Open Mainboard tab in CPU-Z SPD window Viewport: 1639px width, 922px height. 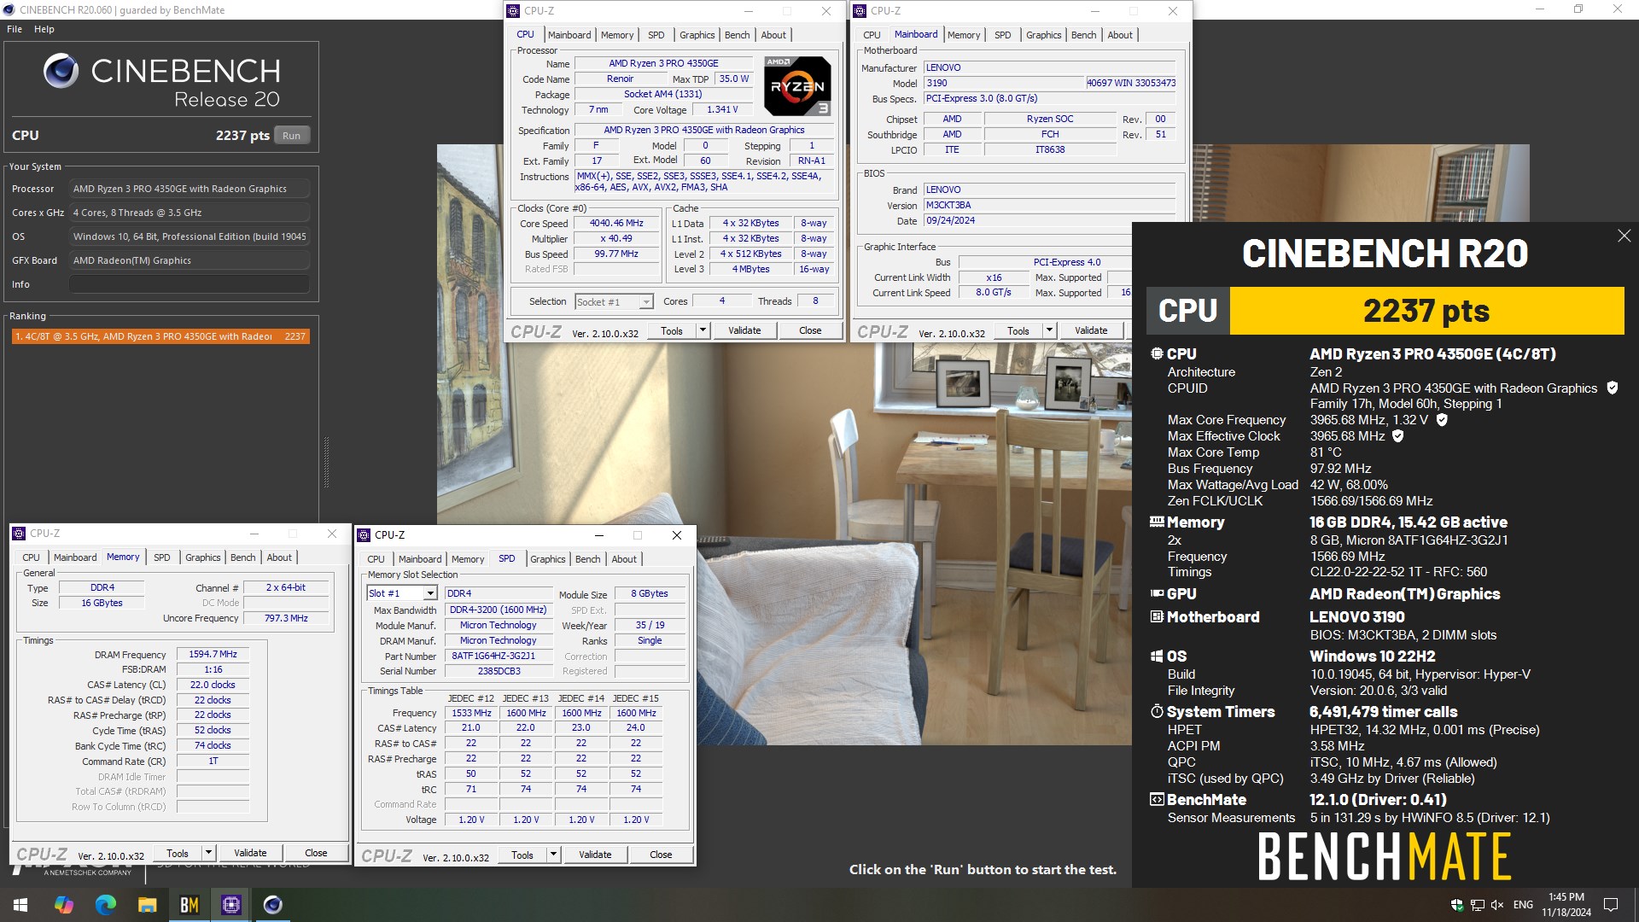tap(420, 559)
